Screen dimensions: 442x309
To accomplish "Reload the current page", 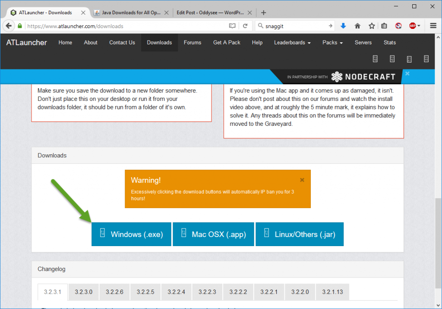I will [x=245, y=26].
